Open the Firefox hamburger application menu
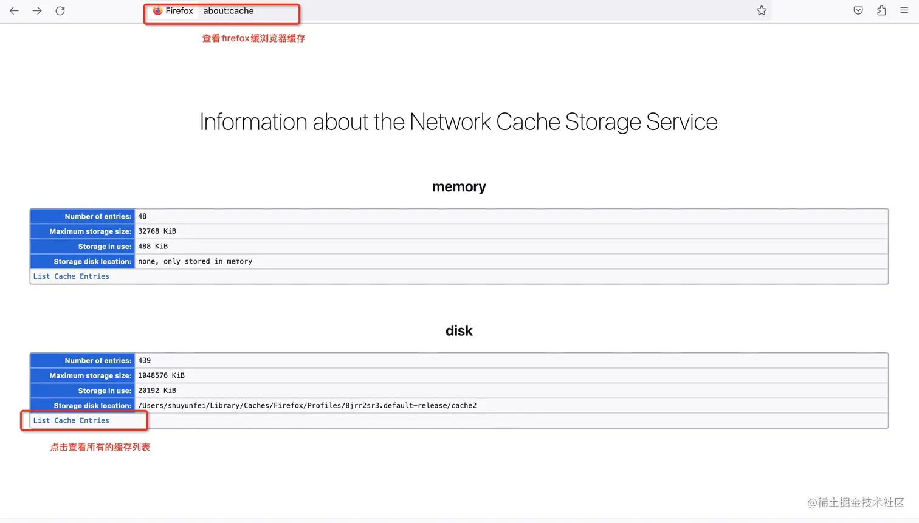This screenshot has width=919, height=523. pos(904,10)
